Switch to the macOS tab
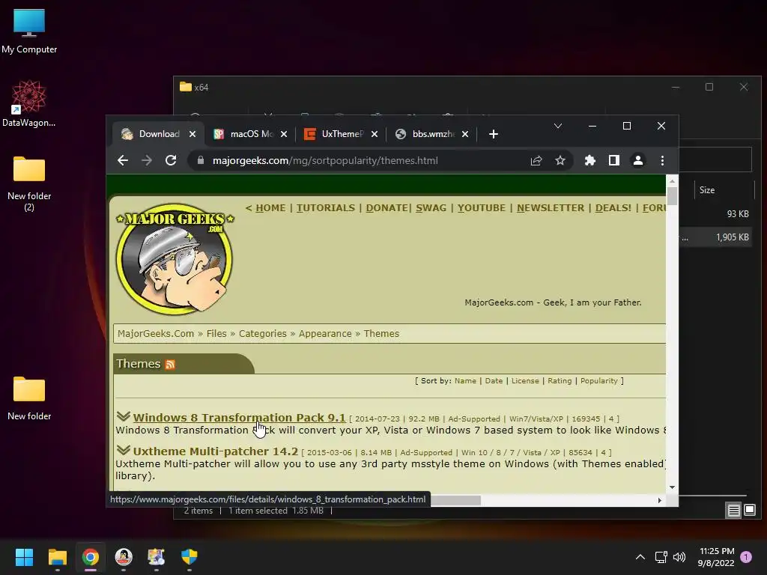 pos(250,134)
